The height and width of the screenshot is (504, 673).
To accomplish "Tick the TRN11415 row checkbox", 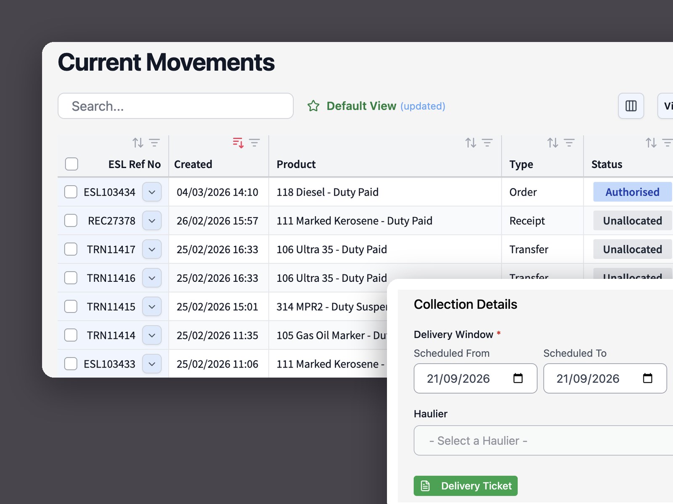I will click(71, 307).
